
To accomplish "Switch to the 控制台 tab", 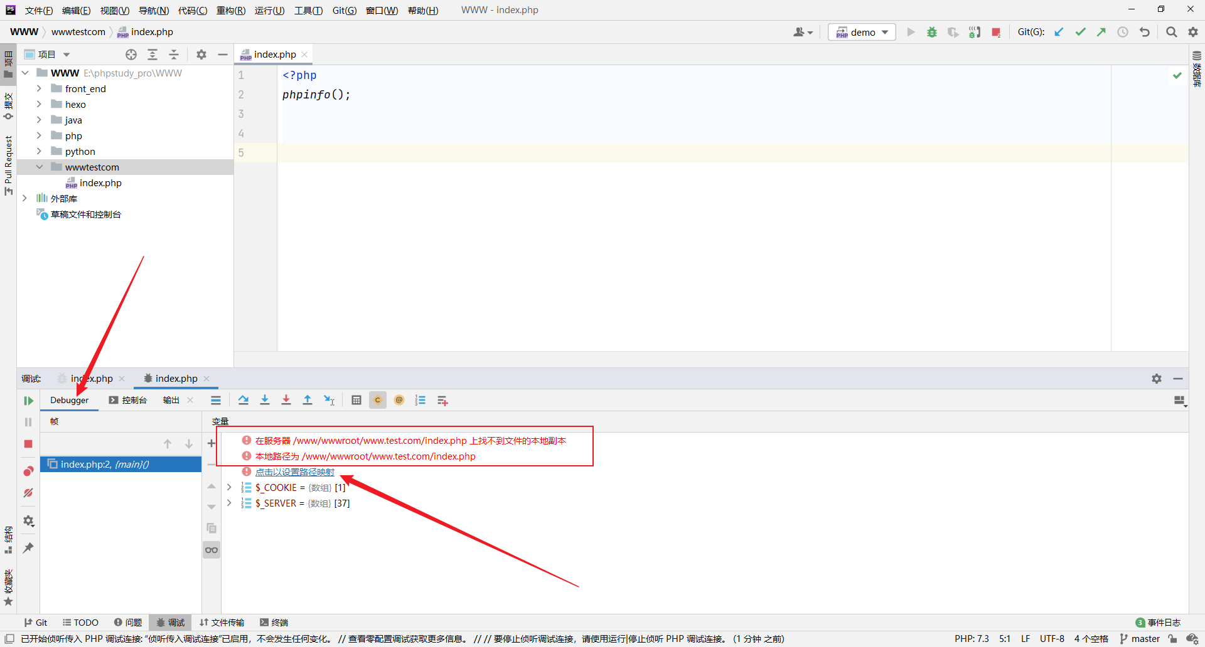I will 127,400.
